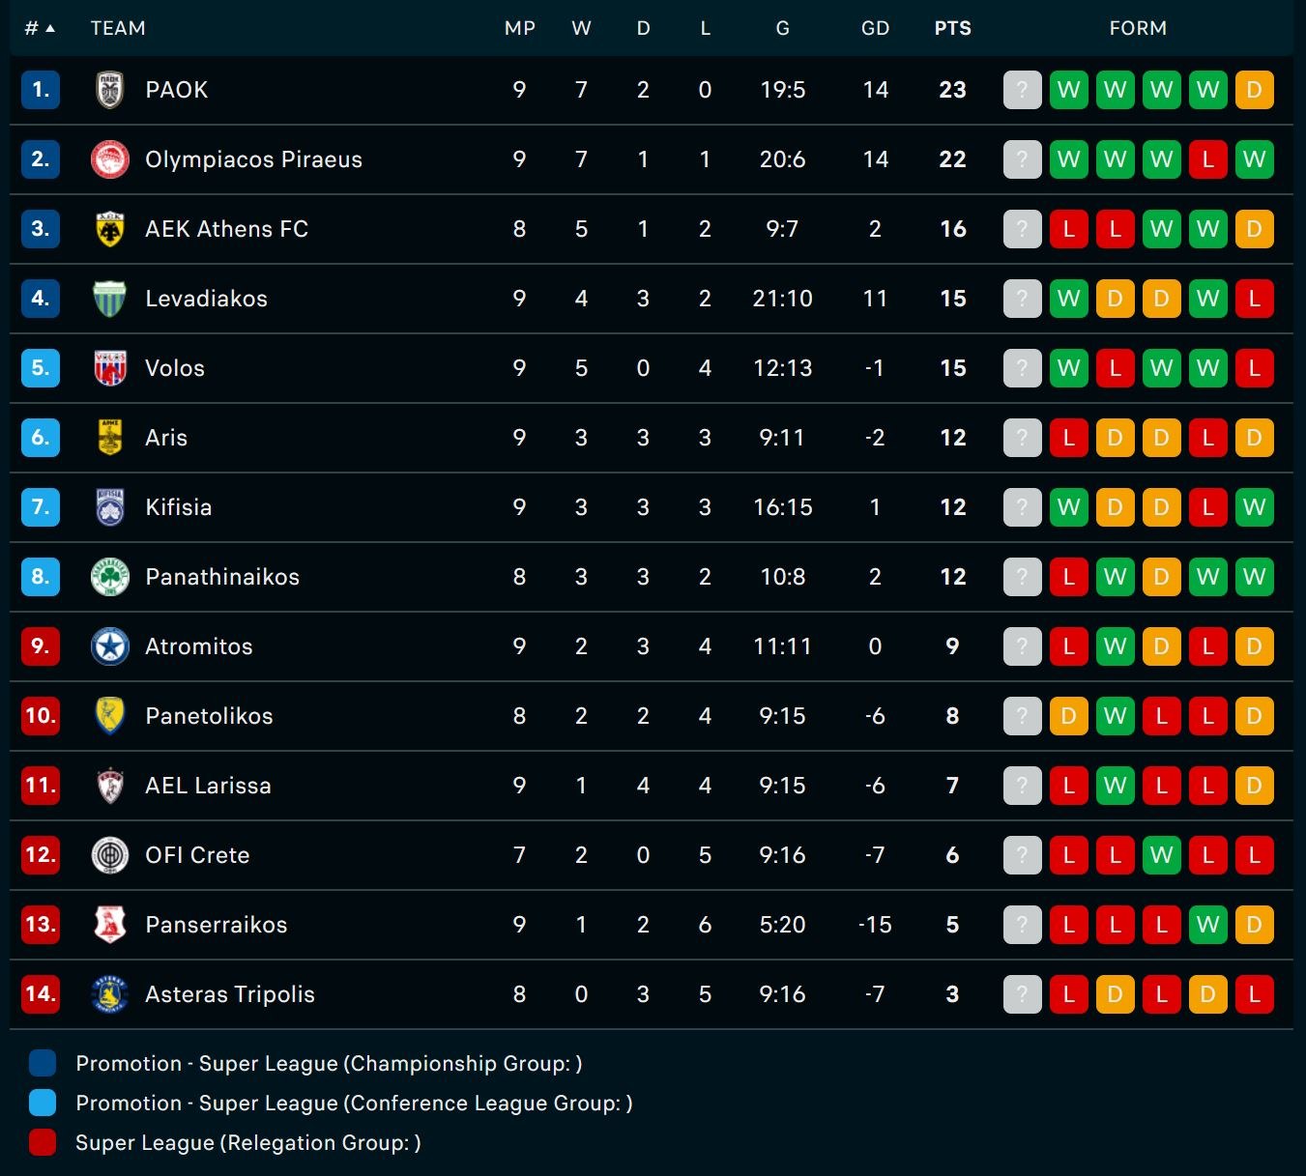Click the PAOK club crest icon
The image size is (1306, 1176).
pyautogui.click(x=110, y=90)
